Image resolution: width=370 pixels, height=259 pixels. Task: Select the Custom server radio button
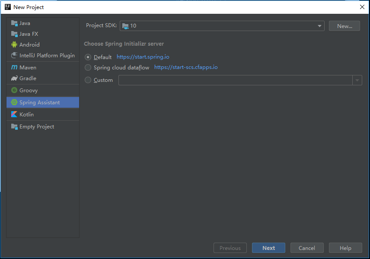pyautogui.click(x=88, y=80)
